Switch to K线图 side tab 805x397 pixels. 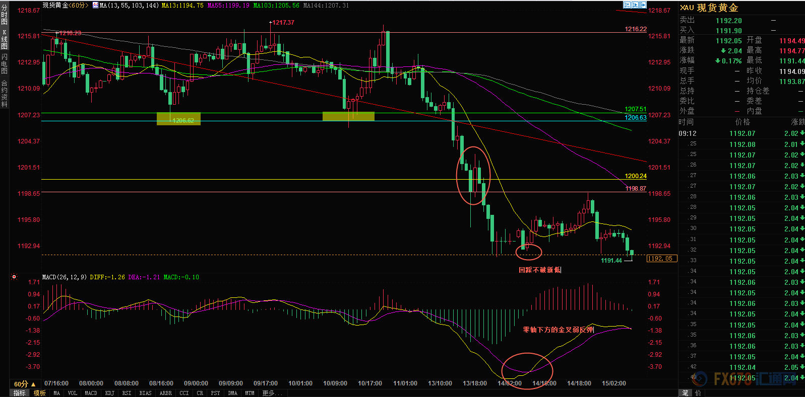(5, 39)
